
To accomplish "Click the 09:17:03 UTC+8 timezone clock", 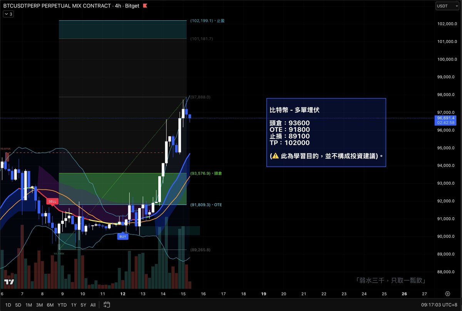I will pyautogui.click(x=439, y=305).
